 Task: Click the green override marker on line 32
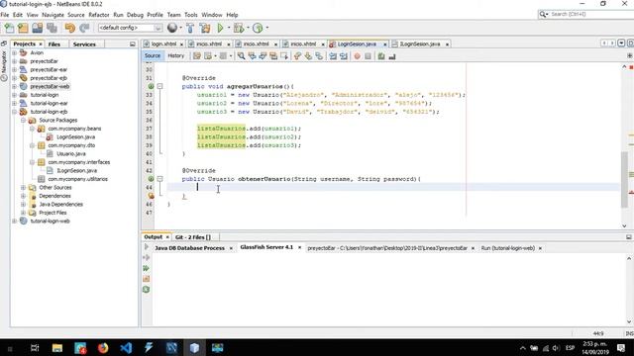pos(151,86)
